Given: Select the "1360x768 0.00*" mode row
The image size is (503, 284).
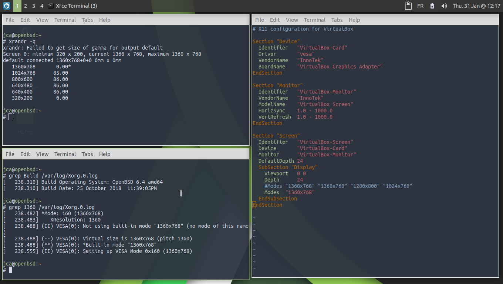Looking at the screenshot, I should 41,67.
